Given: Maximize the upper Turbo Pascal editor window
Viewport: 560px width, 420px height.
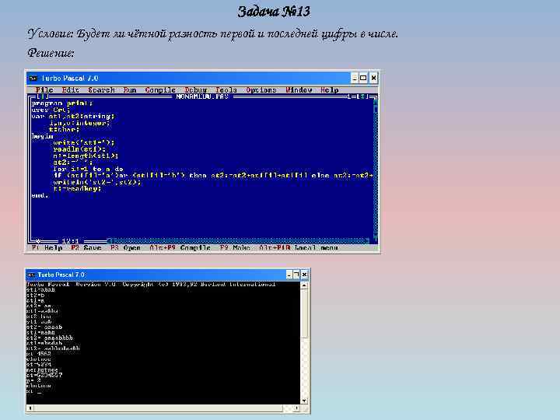Looking at the screenshot, I should pyautogui.click(x=363, y=78).
